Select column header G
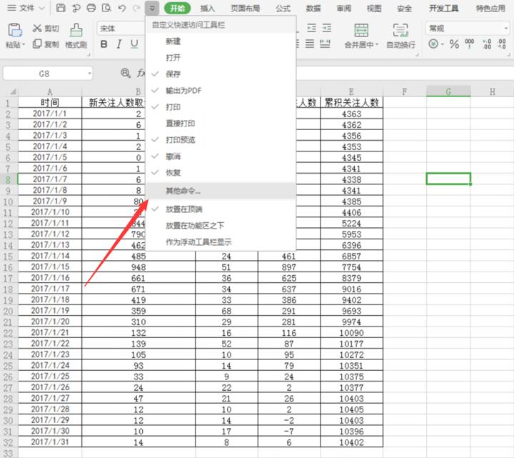Viewport: 514px width, 458px height. click(x=448, y=91)
